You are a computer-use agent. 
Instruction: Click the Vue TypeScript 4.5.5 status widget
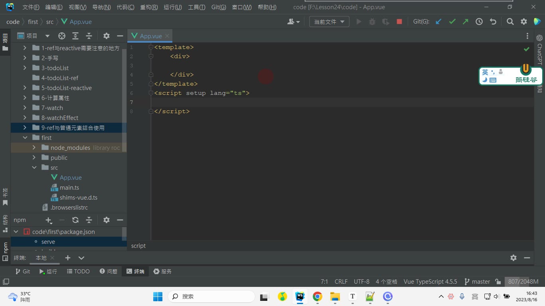[430, 281]
